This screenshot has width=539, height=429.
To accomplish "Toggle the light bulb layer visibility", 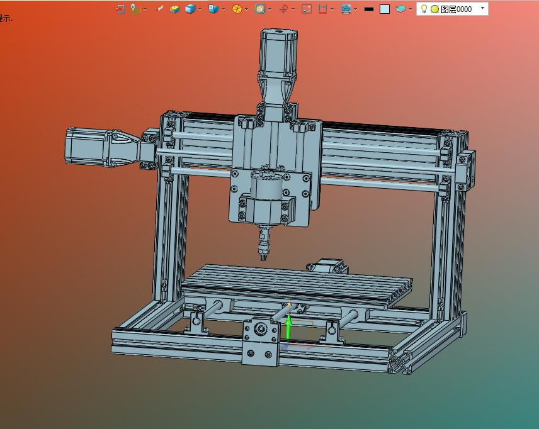I will [x=424, y=9].
